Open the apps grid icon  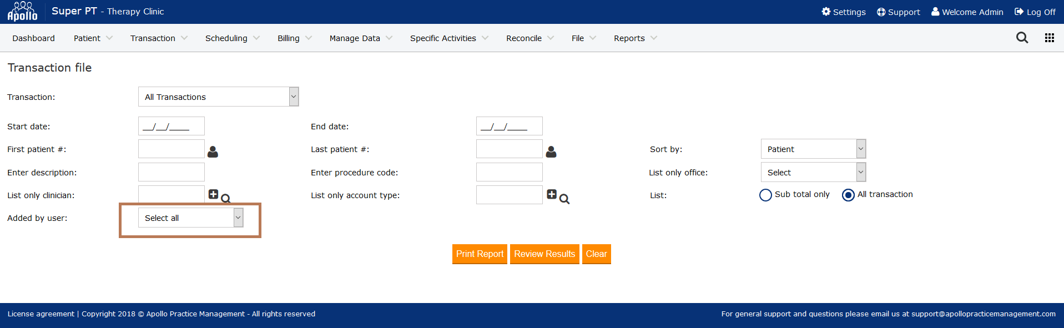[x=1049, y=38]
